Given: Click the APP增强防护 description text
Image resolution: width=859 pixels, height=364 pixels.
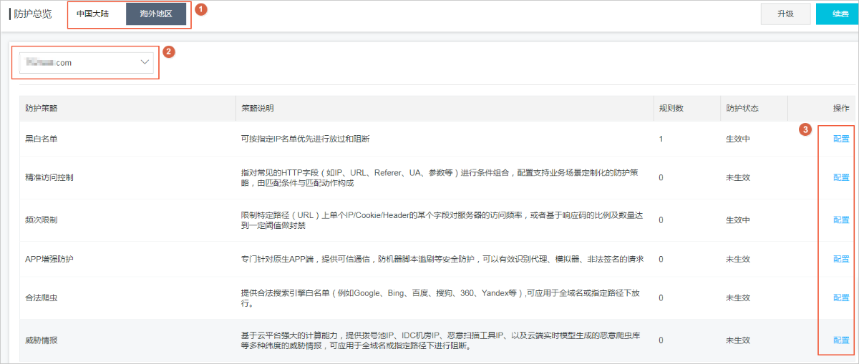Looking at the screenshot, I should pos(442,259).
